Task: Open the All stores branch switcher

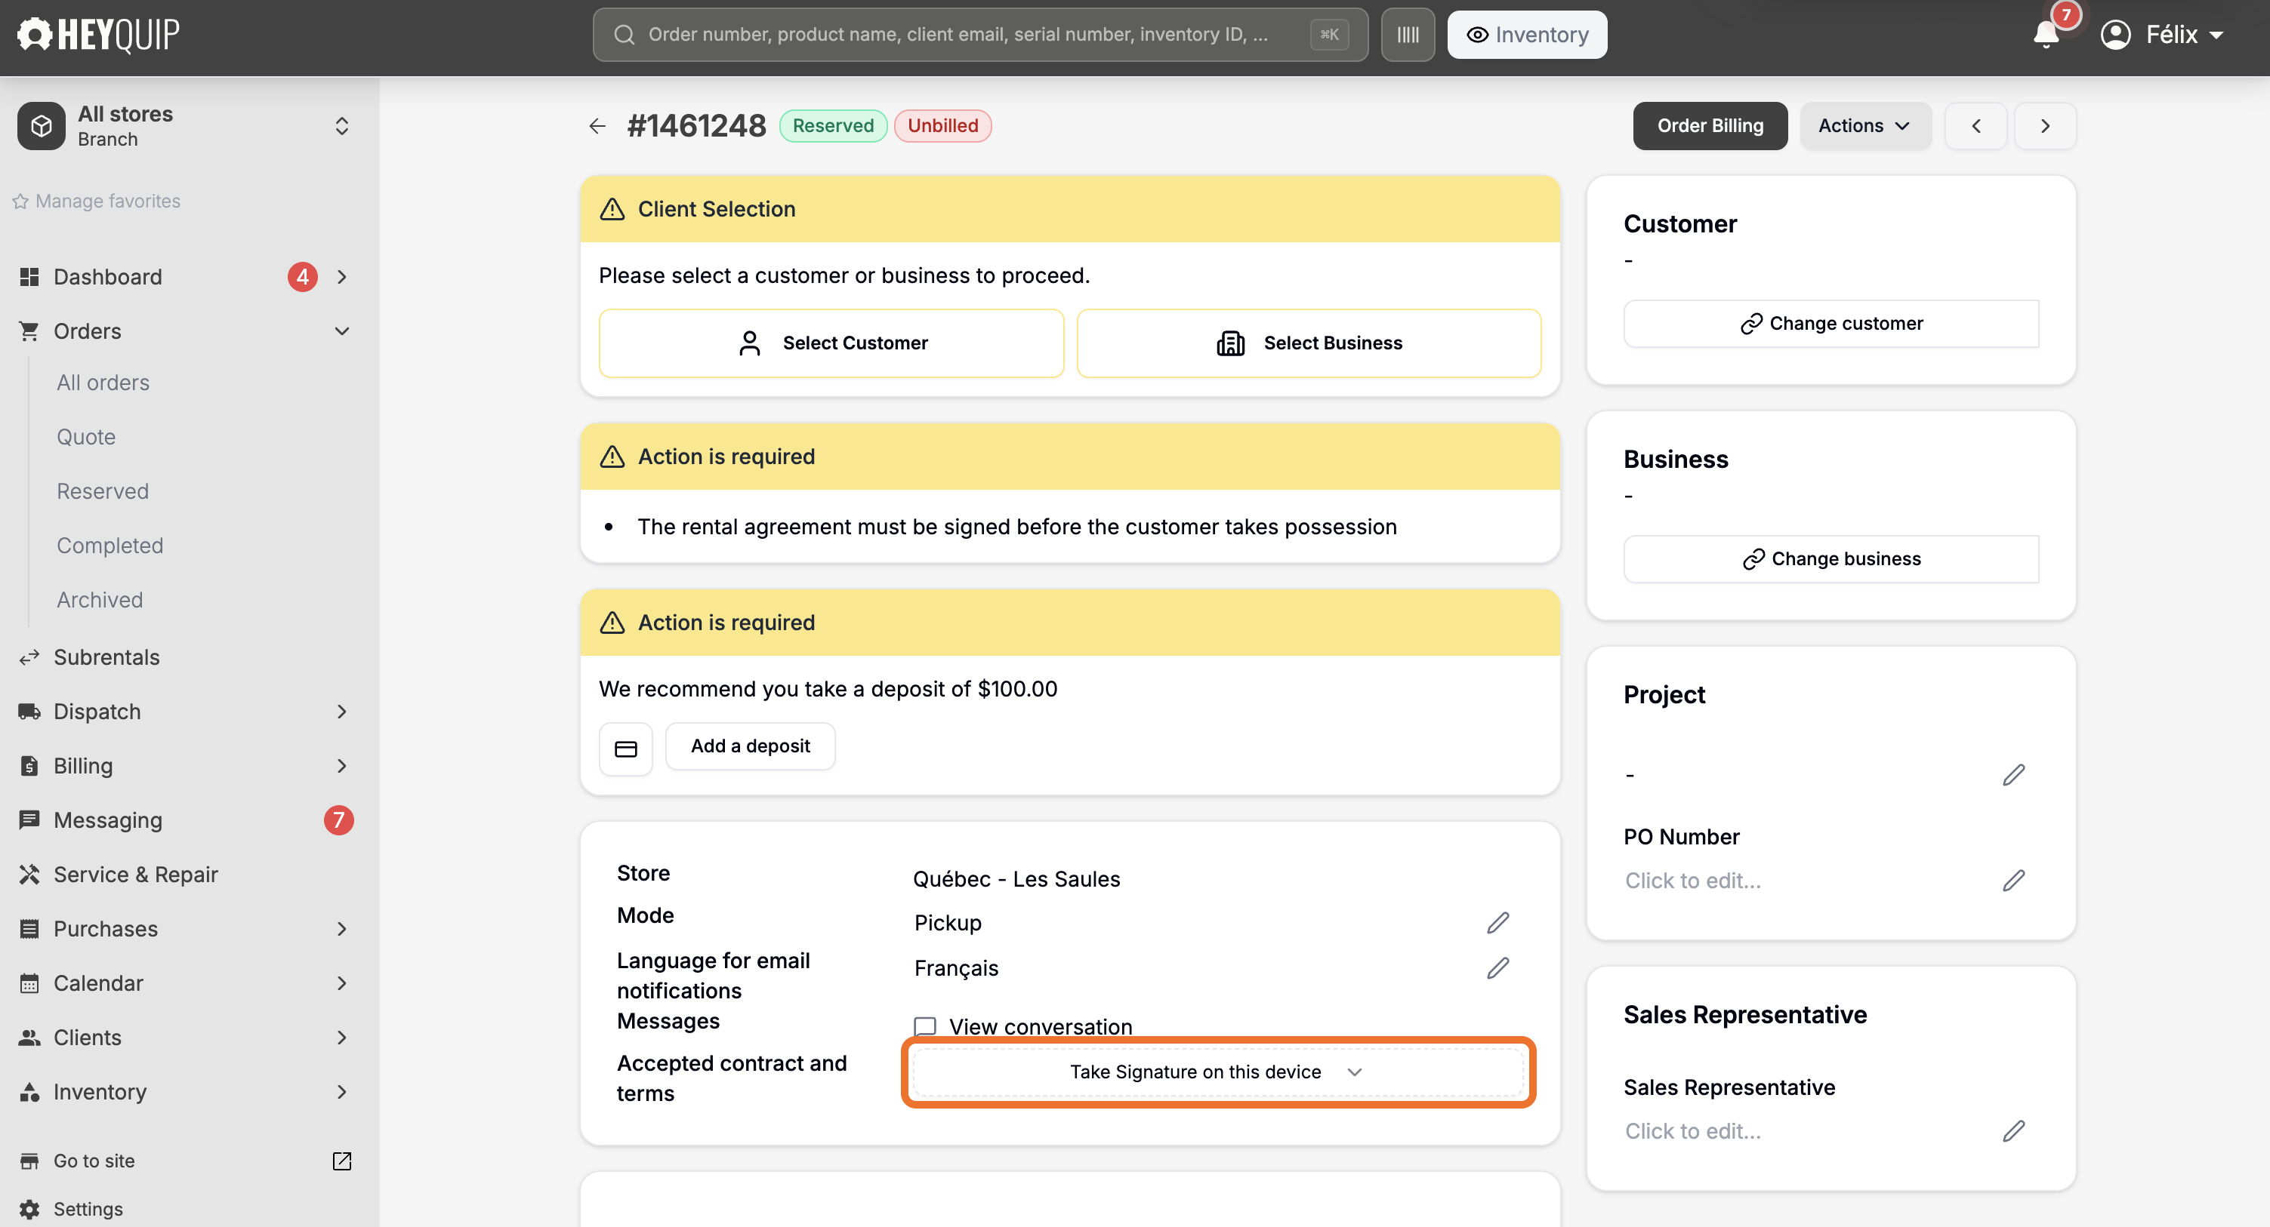Action: click(185, 126)
